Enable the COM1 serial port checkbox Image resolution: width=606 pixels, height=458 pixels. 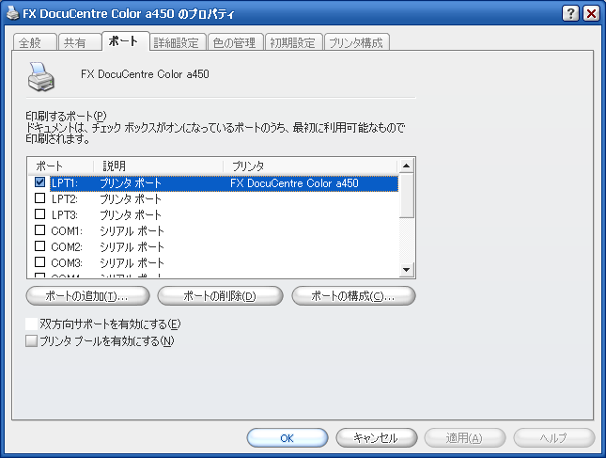coord(39,230)
